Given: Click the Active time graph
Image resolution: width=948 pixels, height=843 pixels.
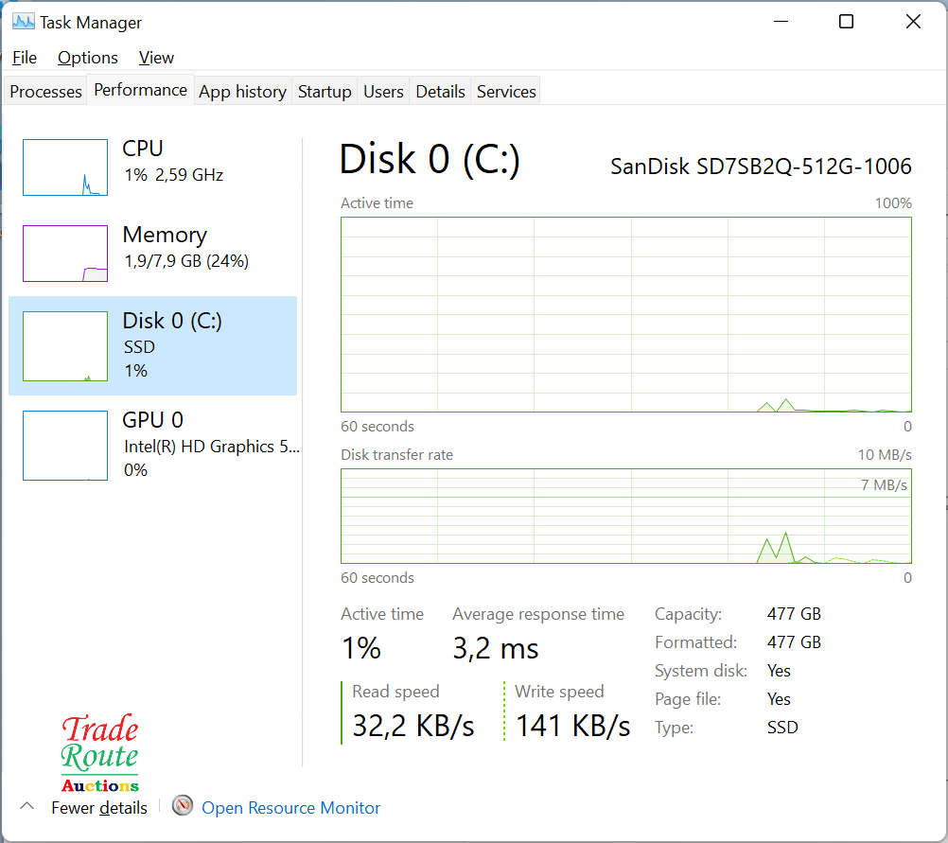Looking at the screenshot, I should [x=625, y=314].
